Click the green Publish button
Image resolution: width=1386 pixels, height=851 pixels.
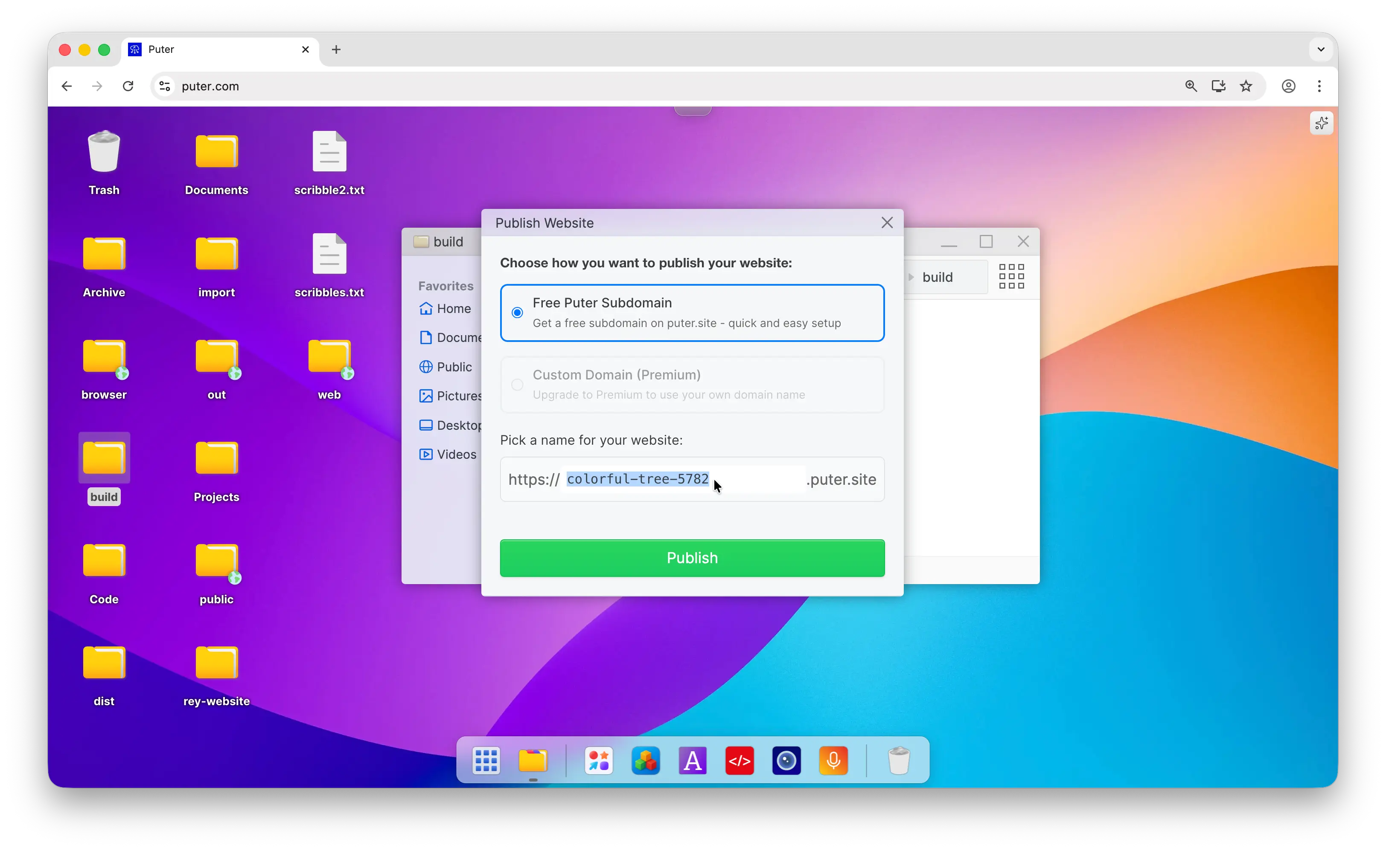tap(692, 558)
